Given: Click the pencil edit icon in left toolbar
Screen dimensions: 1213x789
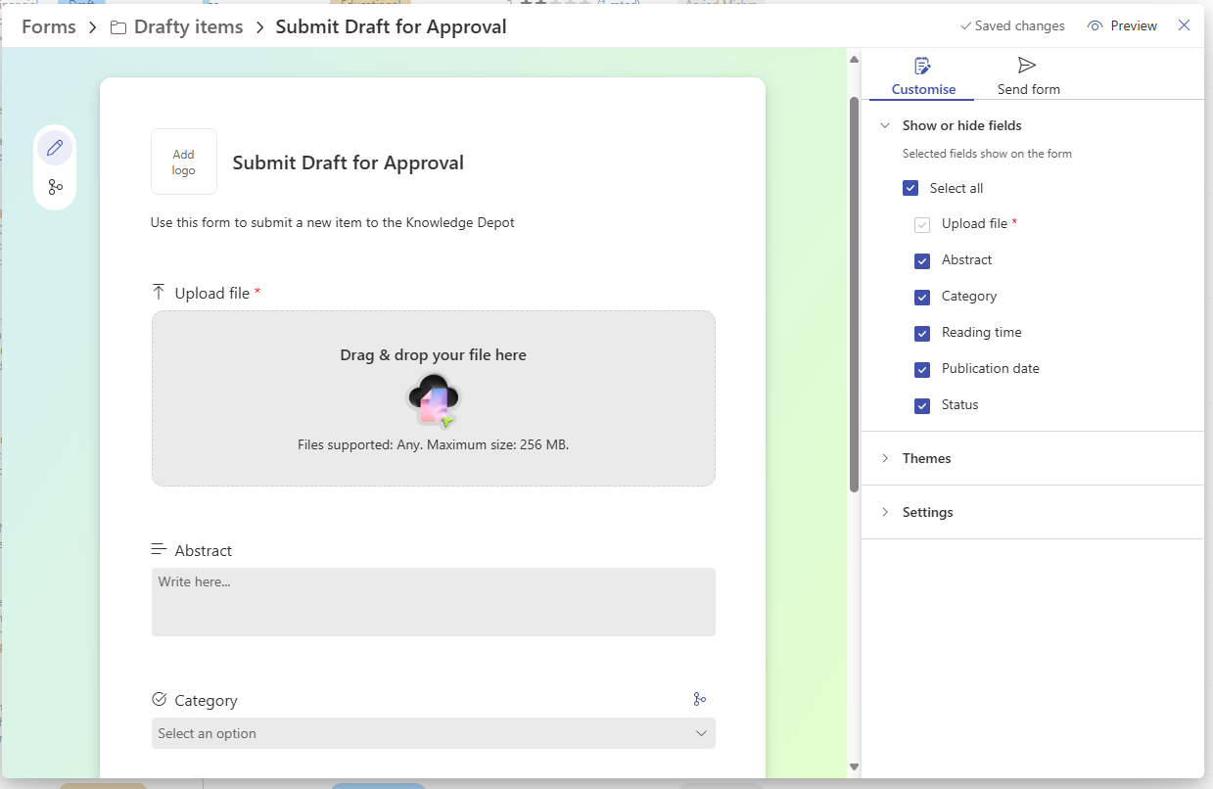Looking at the screenshot, I should click(x=55, y=149).
